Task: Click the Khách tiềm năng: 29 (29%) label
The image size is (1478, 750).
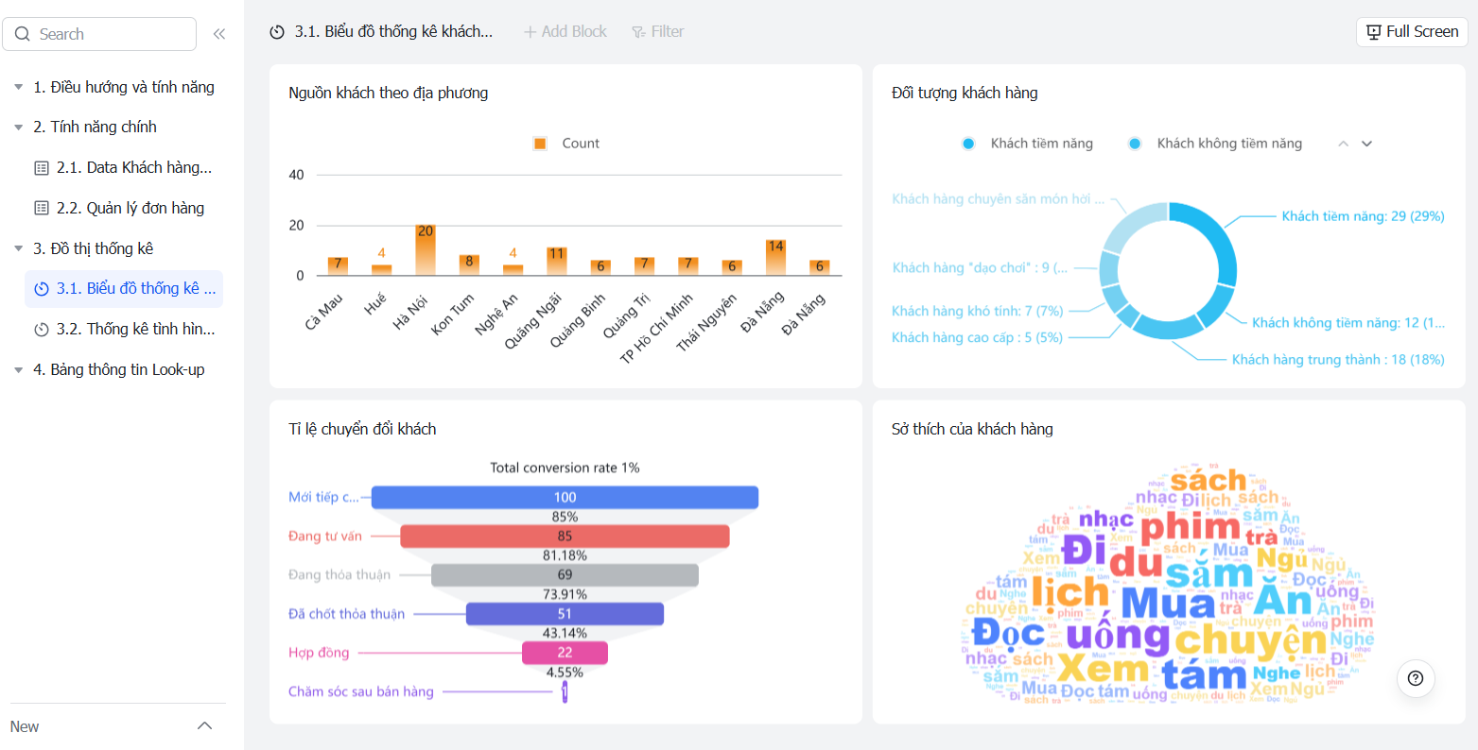Action: click(1363, 216)
